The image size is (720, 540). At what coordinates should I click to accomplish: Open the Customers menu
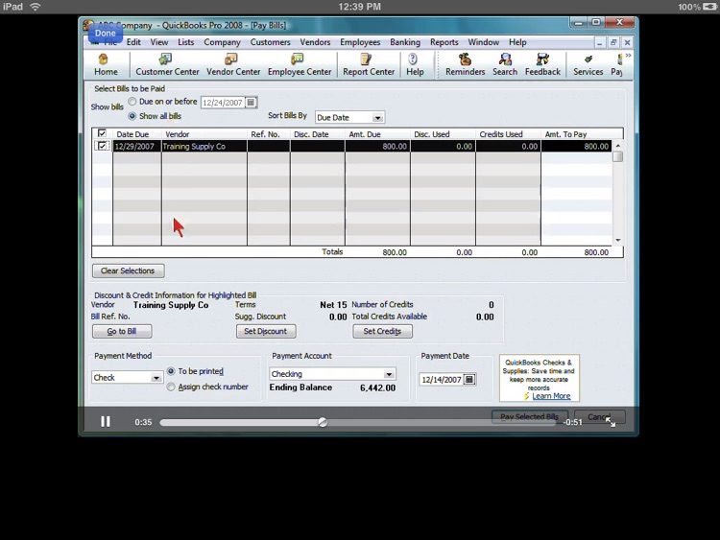click(270, 42)
